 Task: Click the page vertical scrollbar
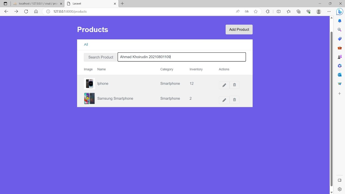pyautogui.click(x=332, y=108)
